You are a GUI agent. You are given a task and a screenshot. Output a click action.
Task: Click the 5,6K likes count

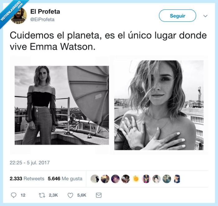click(x=82, y=195)
